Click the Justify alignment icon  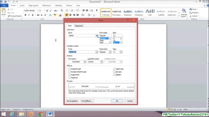coord(78,15)
